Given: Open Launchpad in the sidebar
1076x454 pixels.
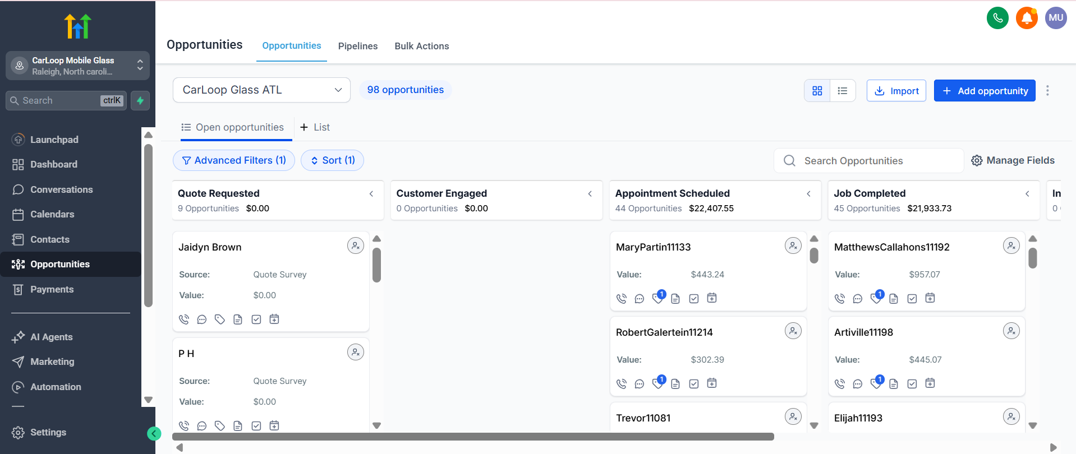Looking at the screenshot, I should coord(71,140).
